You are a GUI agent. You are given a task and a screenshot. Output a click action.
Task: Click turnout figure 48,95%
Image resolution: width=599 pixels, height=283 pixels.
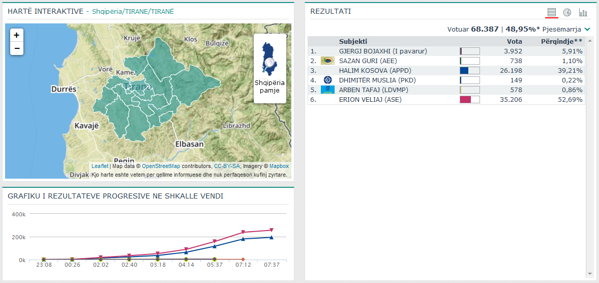tap(520, 29)
